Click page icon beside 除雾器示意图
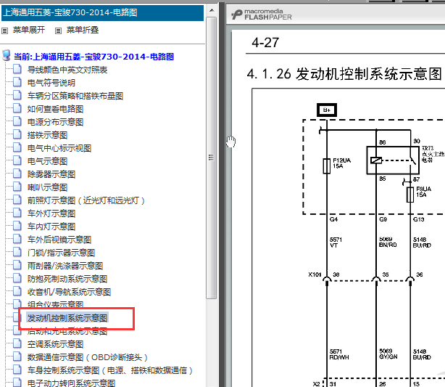Viewport: 445px width, 387px height. pyautogui.click(x=17, y=174)
